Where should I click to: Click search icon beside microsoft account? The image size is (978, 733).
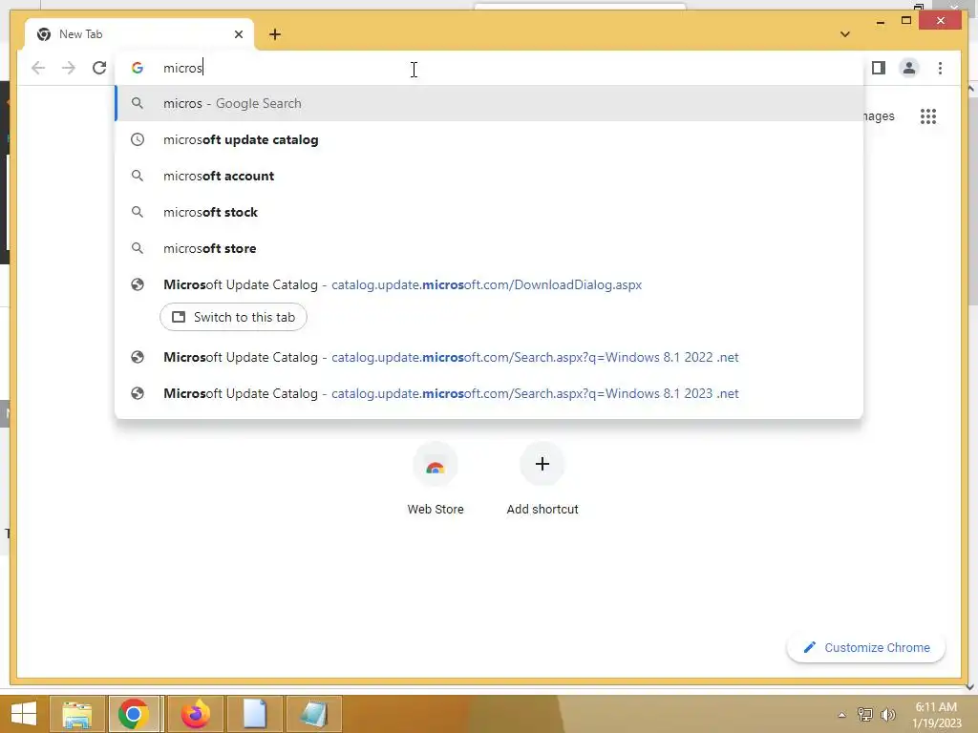click(138, 176)
